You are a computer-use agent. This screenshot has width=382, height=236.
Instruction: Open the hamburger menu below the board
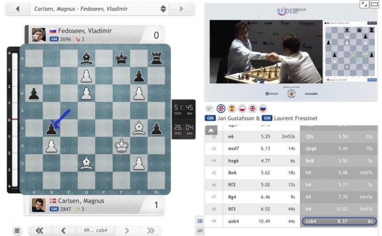[x=17, y=231]
